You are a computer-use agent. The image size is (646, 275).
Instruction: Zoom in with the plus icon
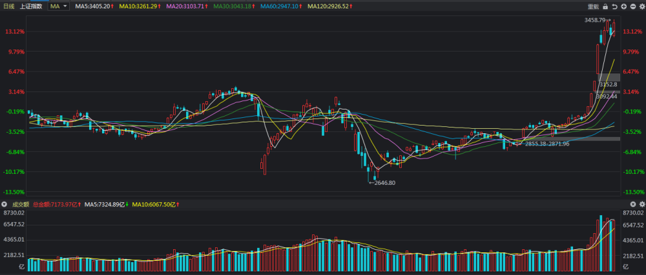(623, 6)
